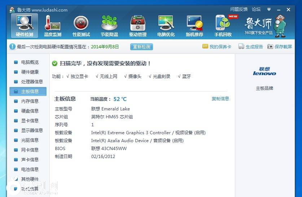Screen dimensions: 302x197
Task: Open the 硬件检测 hardware detection icon
Action: tap(25, 26)
